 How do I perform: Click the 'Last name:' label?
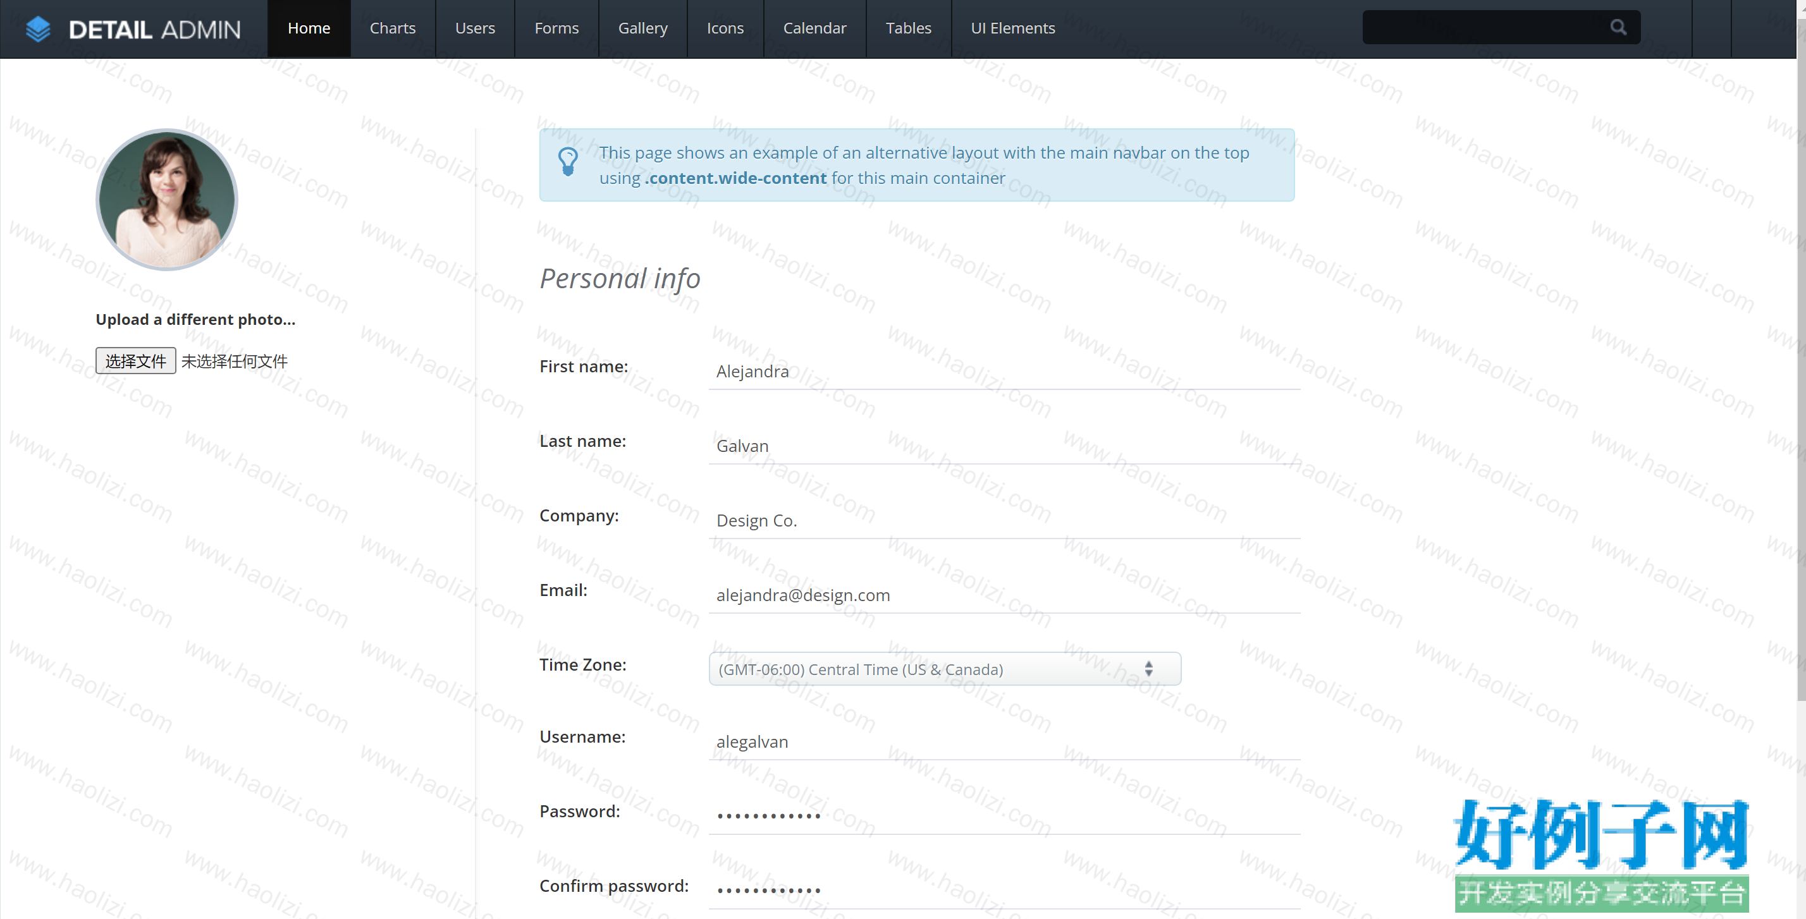(582, 441)
